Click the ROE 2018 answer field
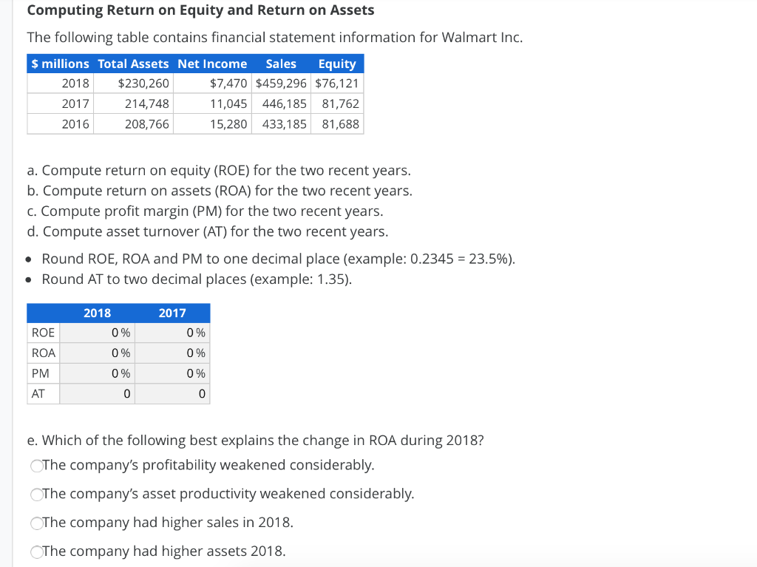 click(x=96, y=333)
